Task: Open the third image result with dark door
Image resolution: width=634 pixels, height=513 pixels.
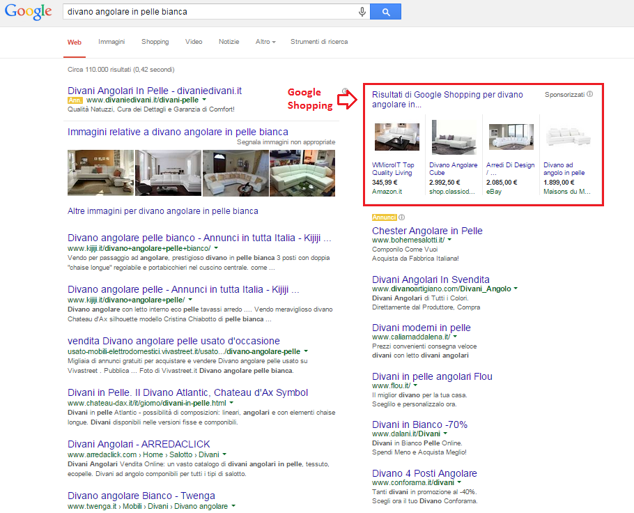Action: (235, 173)
